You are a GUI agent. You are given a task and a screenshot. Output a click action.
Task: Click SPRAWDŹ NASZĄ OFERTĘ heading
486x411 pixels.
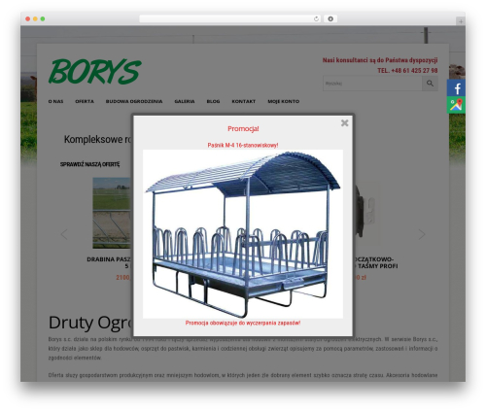(89, 164)
